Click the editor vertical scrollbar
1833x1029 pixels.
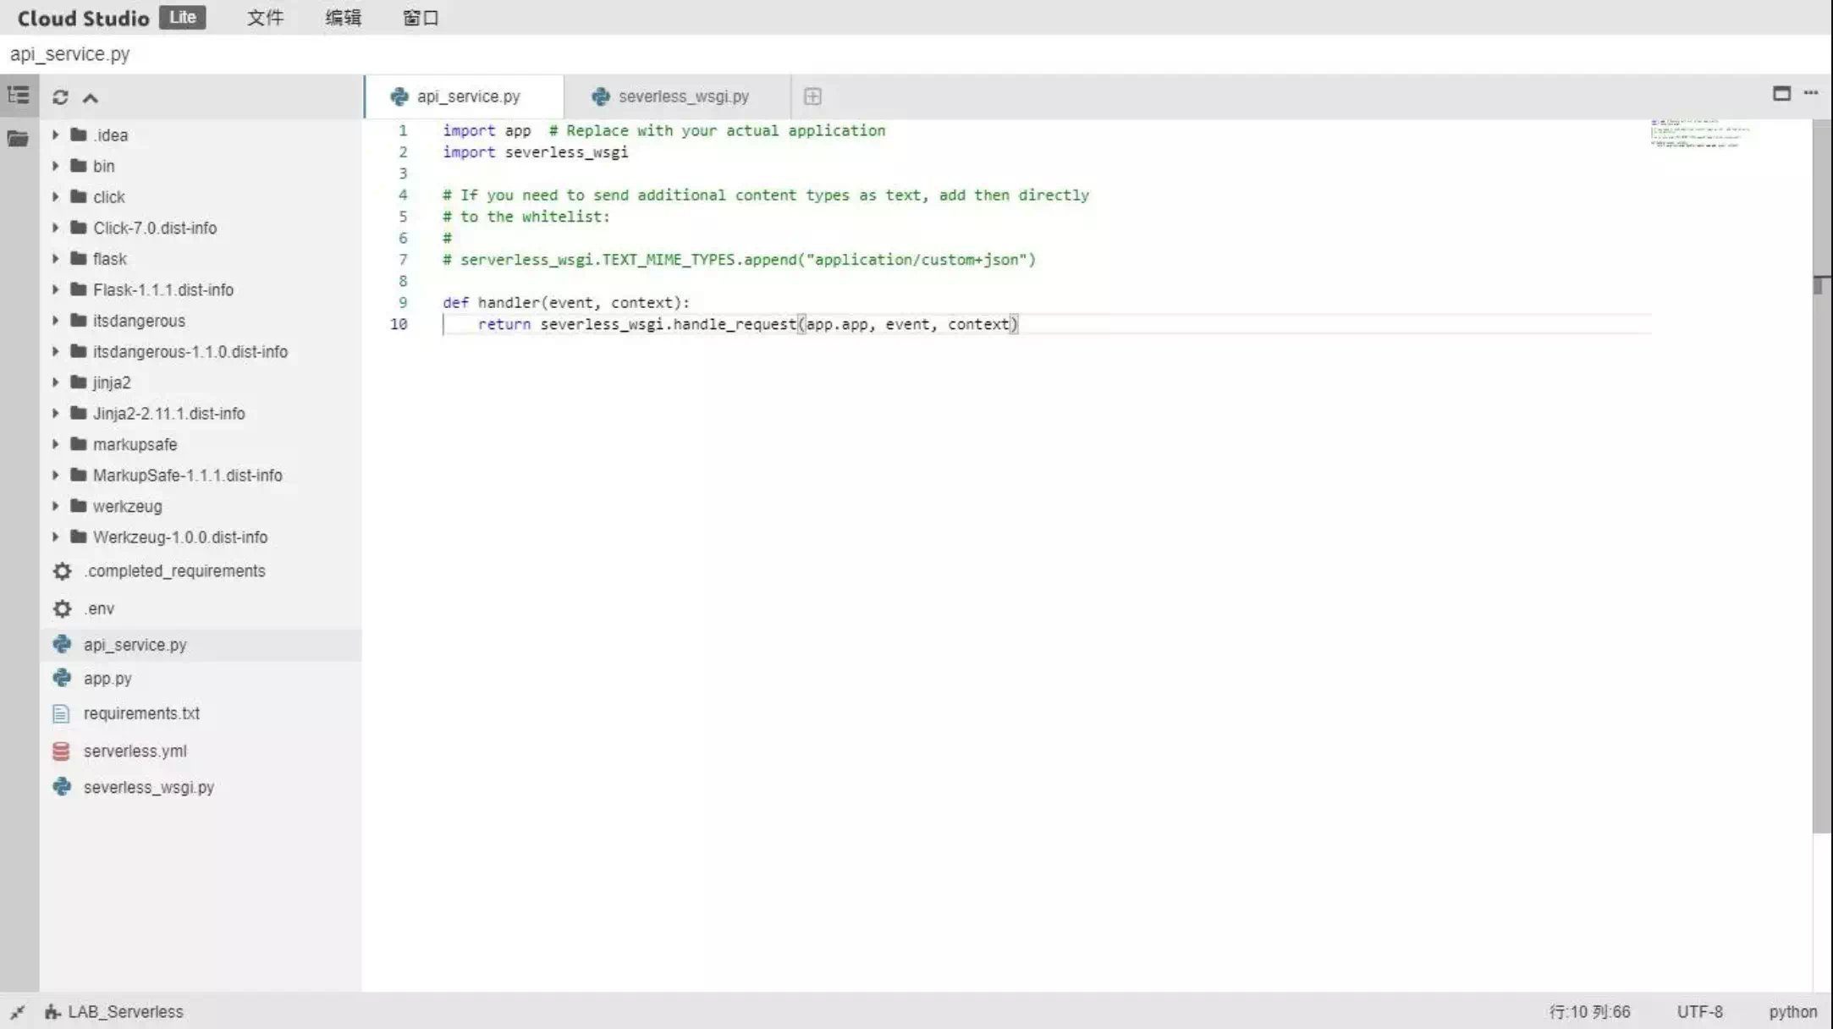point(1821,476)
